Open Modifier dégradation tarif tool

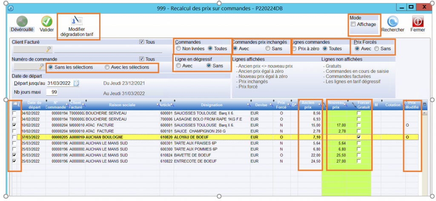tap(77, 20)
